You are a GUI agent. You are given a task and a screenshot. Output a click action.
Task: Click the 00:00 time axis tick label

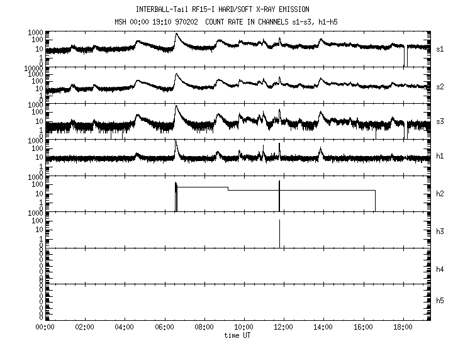[44, 327]
